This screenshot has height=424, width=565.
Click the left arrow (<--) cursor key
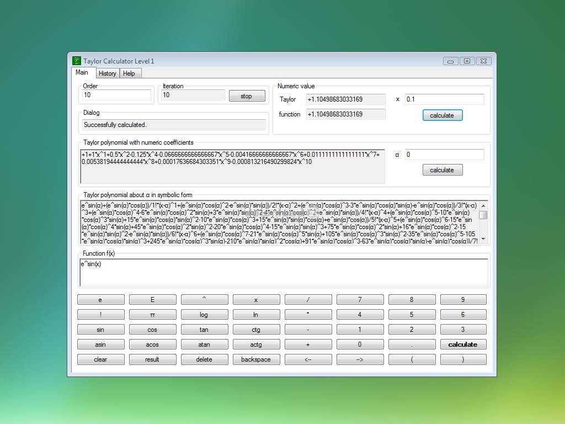(x=308, y=359)
